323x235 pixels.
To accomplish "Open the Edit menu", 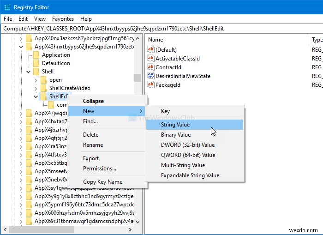I will (x=23, y=19).
